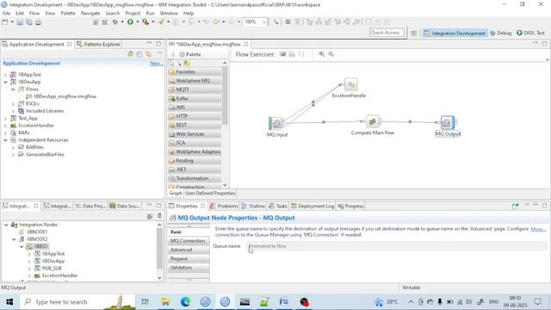Open the Web Services palette drawer
551x310 pixels.
click(195, 134)
